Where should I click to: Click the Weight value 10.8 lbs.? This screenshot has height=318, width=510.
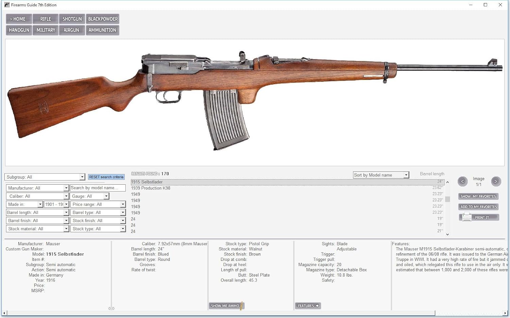pos(345,275)
